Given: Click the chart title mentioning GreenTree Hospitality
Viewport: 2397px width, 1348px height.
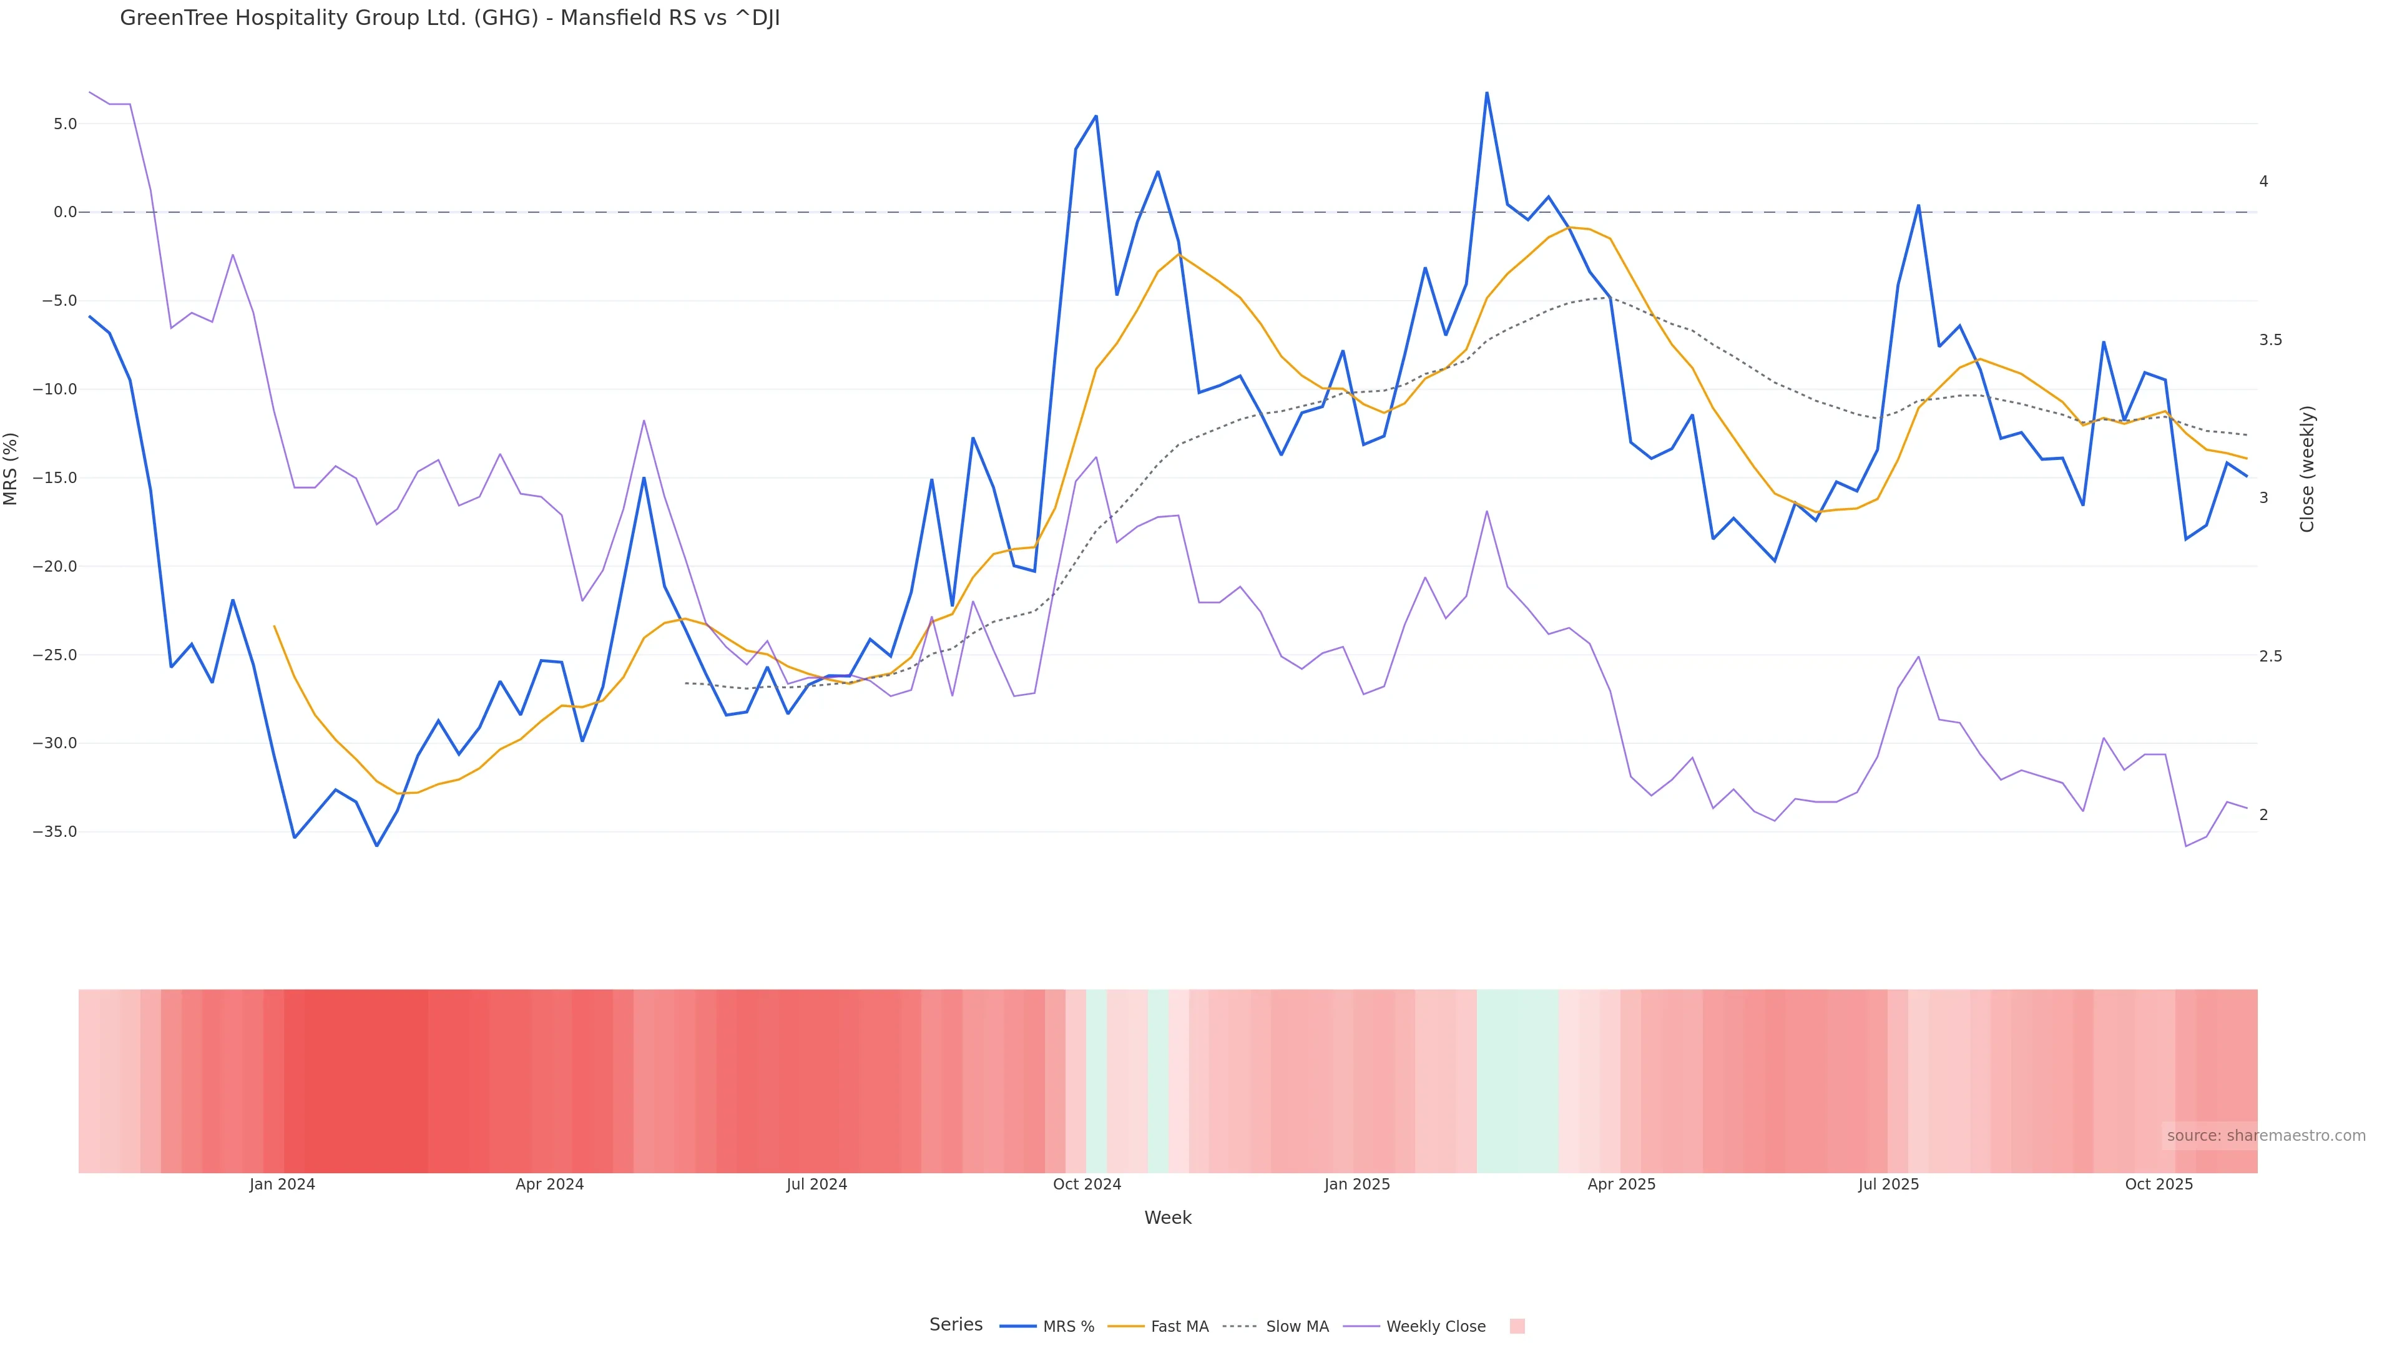Looking at the screenshot, I should 449,19.
